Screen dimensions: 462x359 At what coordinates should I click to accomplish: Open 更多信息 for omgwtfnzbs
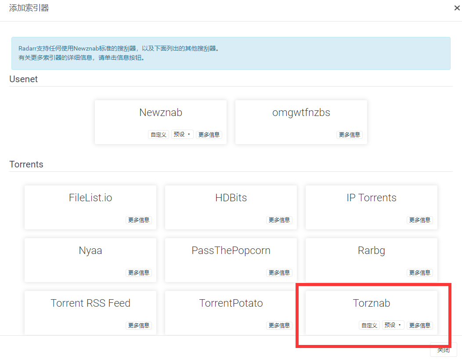tap(350, 134)
